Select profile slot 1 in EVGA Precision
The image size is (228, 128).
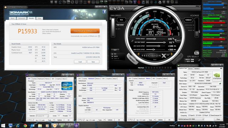tap(146, 68)
